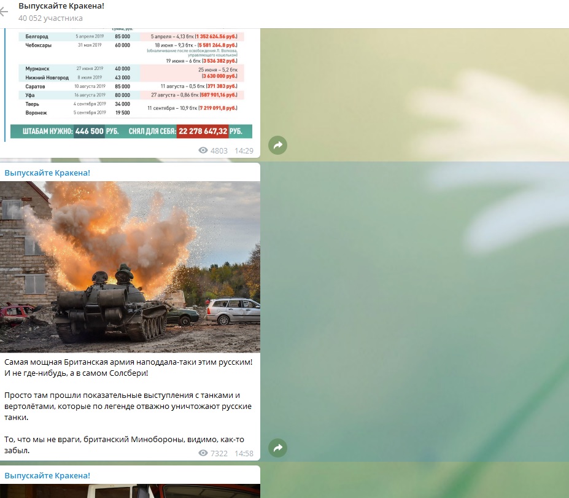This screenshot has width=569, height=498.
Task: Click the 14:58 timestamp on tank post
Action: pos(244,453)
